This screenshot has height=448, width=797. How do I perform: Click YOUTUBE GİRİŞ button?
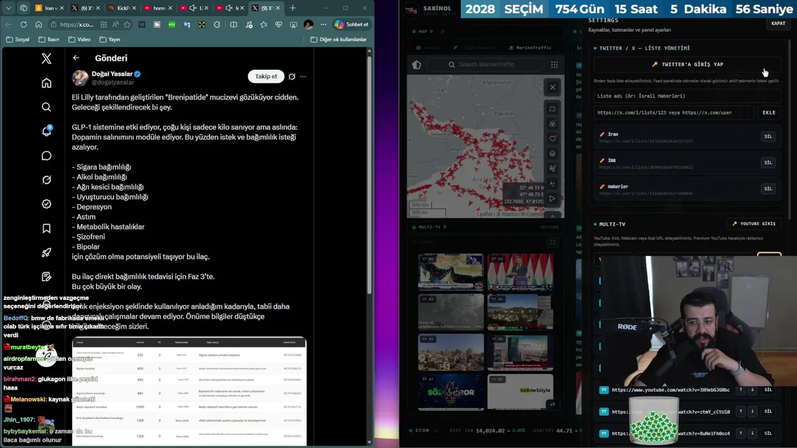[753, 223]
